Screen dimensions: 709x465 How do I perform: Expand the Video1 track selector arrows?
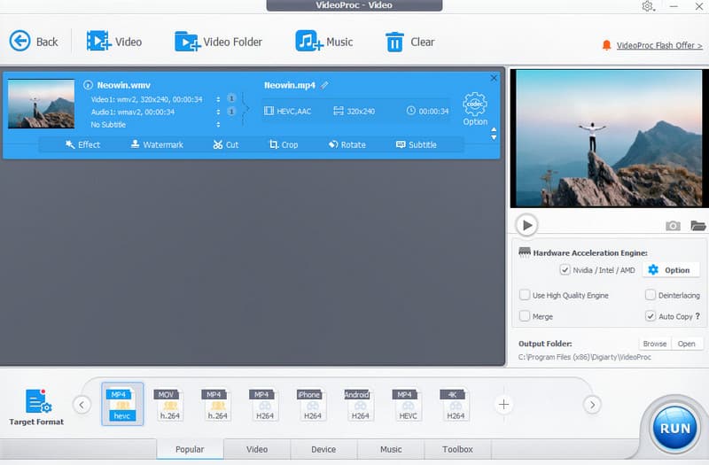click(x=218, y=99)
